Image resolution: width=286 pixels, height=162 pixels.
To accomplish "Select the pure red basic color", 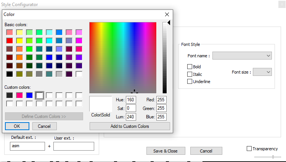I will 10,41.
